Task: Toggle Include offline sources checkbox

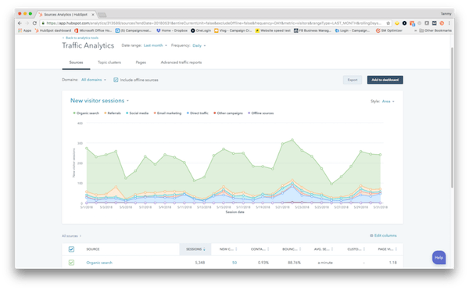Action: (116, 80)
